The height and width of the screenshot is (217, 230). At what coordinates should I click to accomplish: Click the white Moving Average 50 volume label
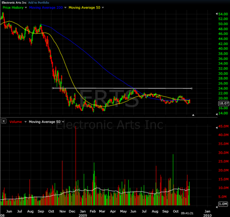tap(45, 122)
